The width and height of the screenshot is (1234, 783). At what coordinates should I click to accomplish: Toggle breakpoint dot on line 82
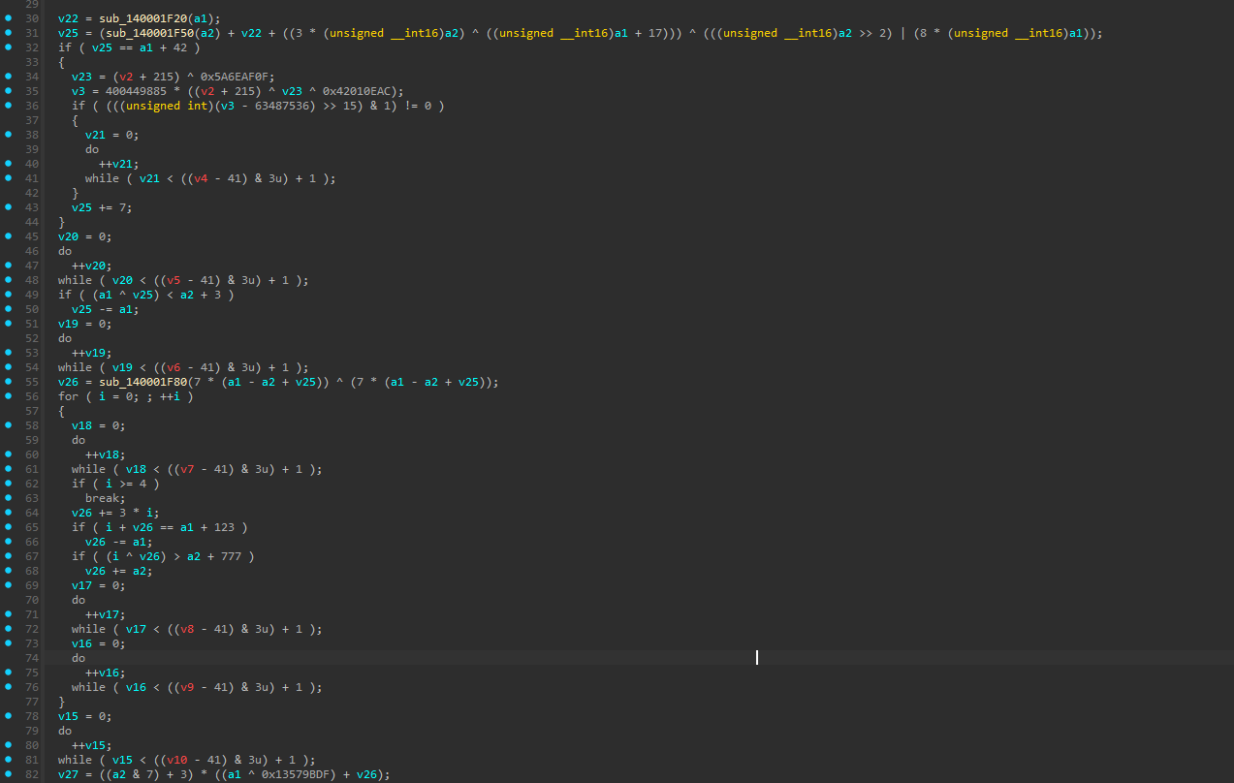point(9,774)
